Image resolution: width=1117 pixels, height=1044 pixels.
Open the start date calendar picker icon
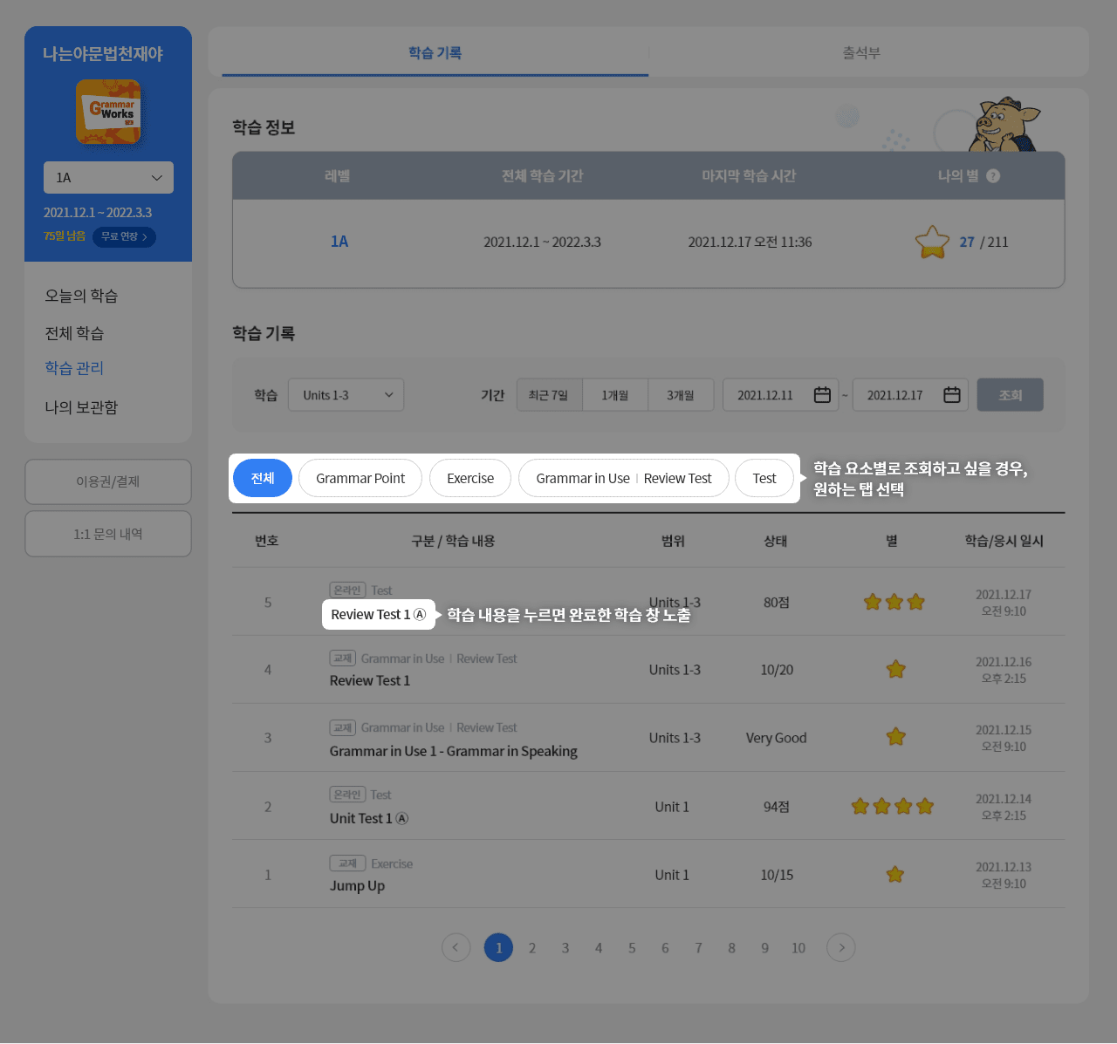click(x=821, y=395)
